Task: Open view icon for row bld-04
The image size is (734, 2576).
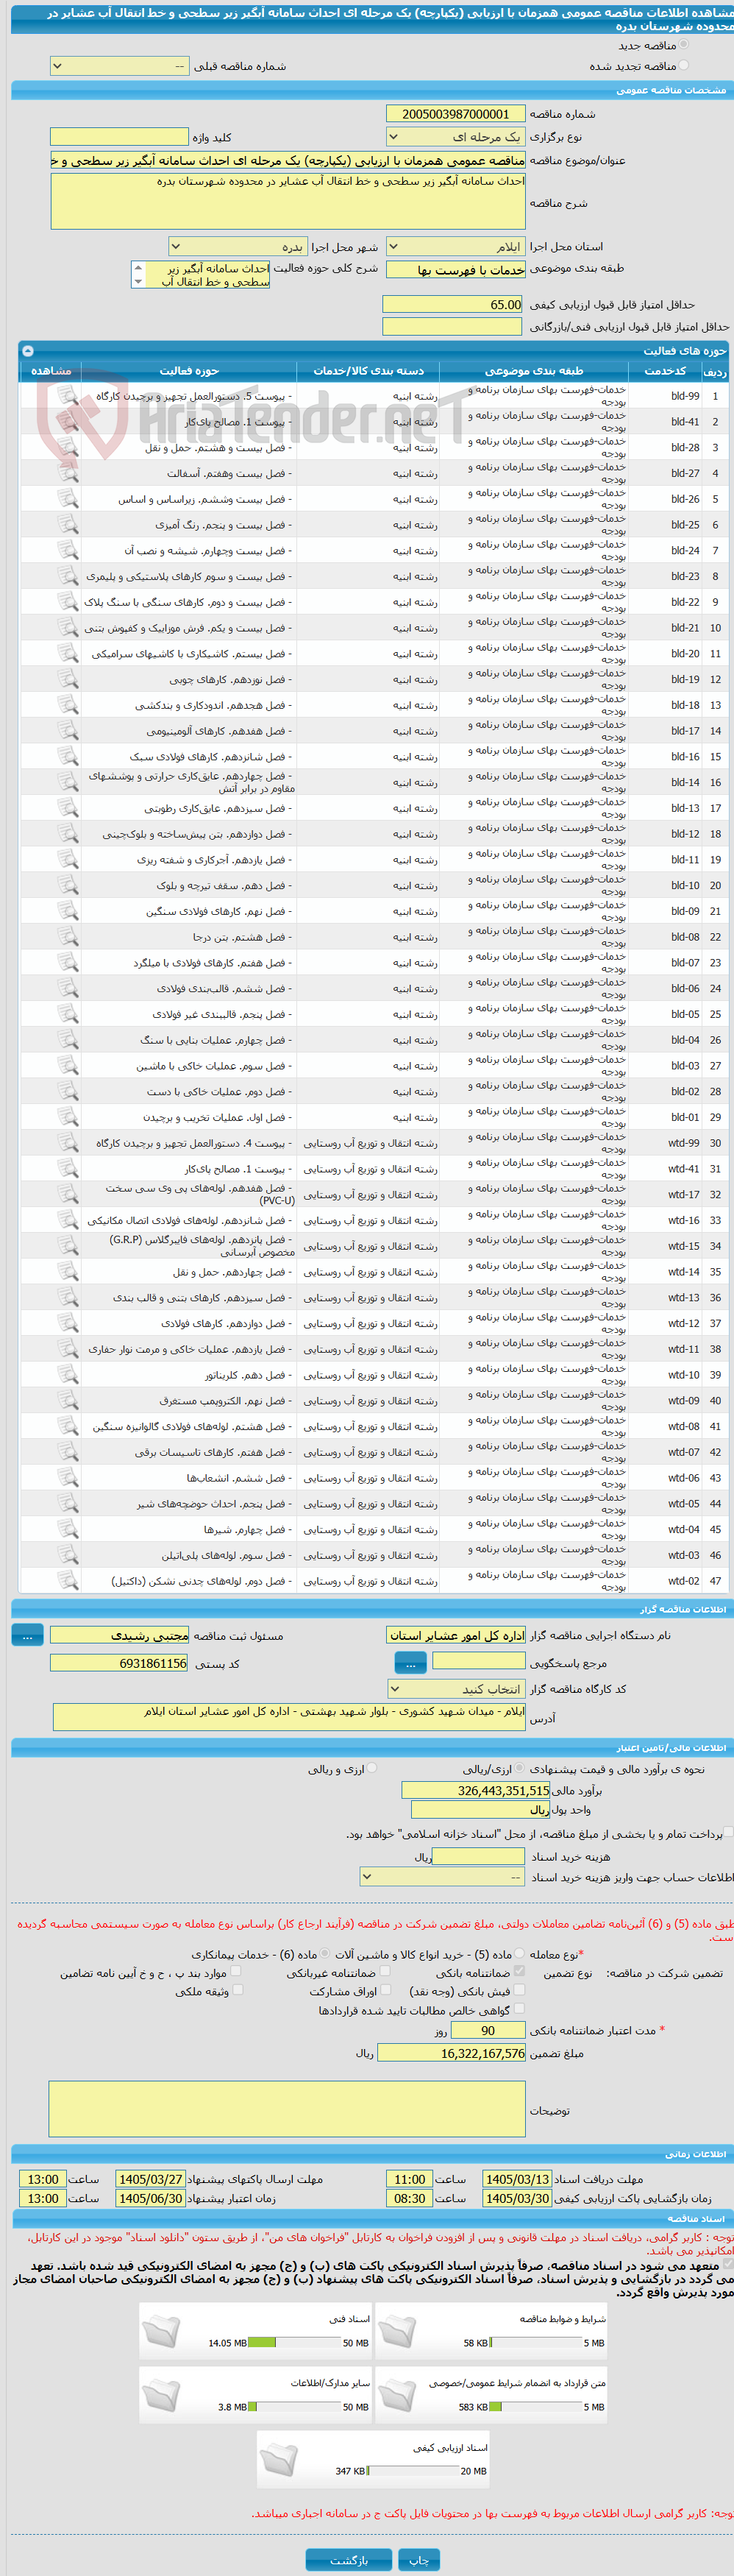Action: (x=67, y=1040)
